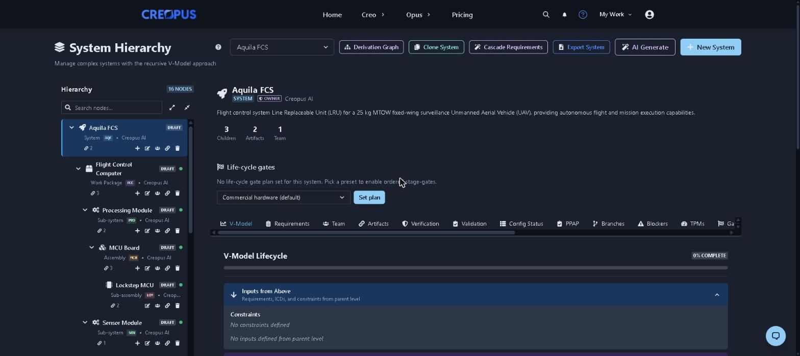Click the AI Generate button
Screen dimensions: 800x356
coord(645,47)
